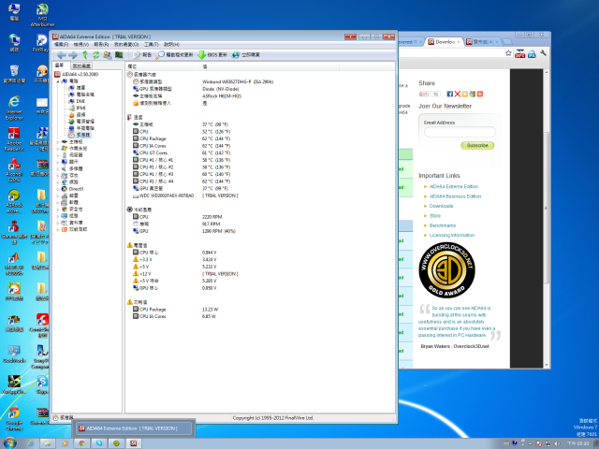599x449 pixels.
Task: Expand the last tree node with orange icon
Action: click(x=58, y=229)
